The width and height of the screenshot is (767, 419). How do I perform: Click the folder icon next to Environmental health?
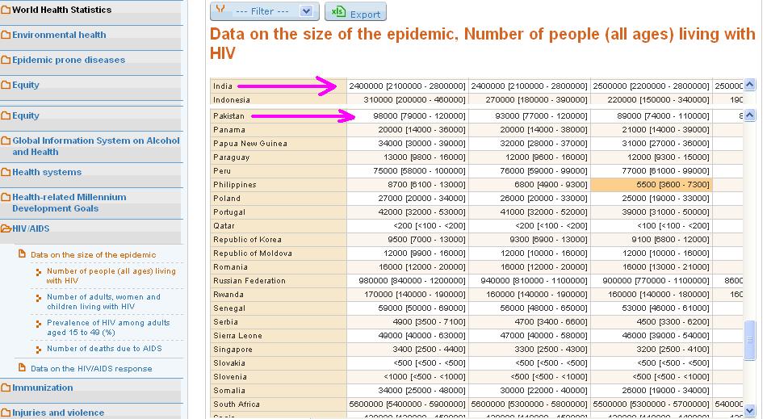tap(6, 36)
